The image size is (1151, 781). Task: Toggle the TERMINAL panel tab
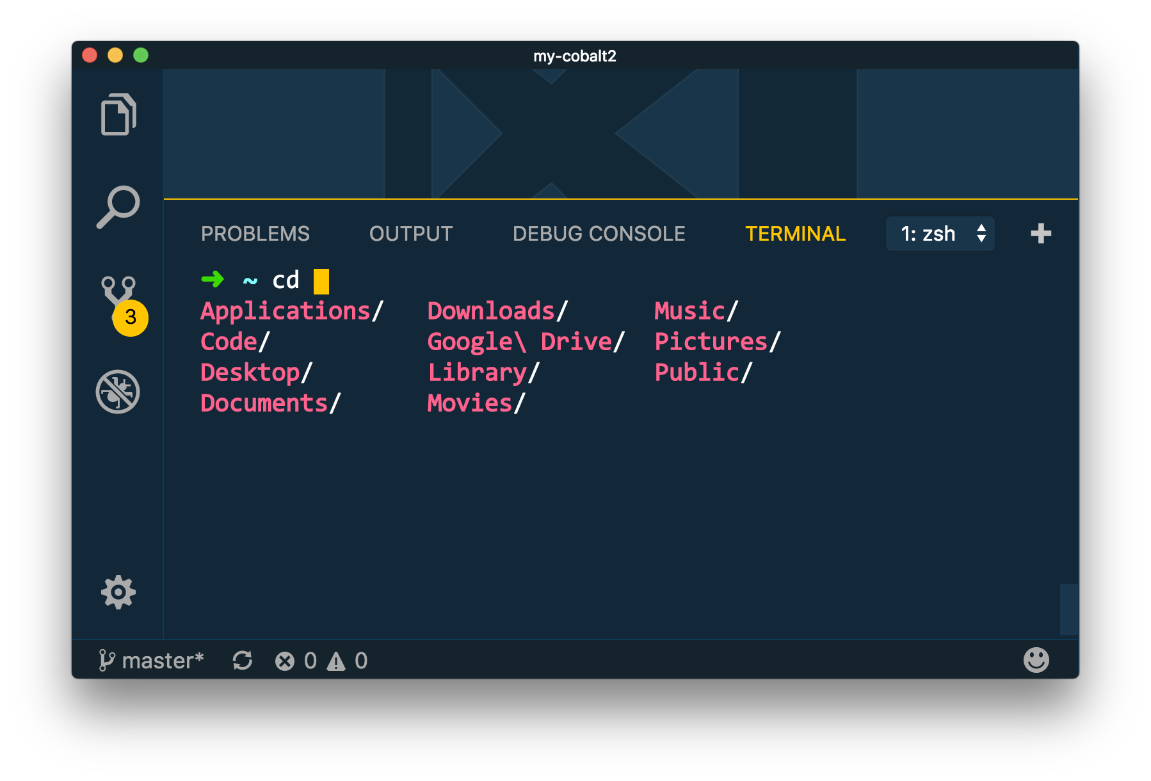click(795, 234)
